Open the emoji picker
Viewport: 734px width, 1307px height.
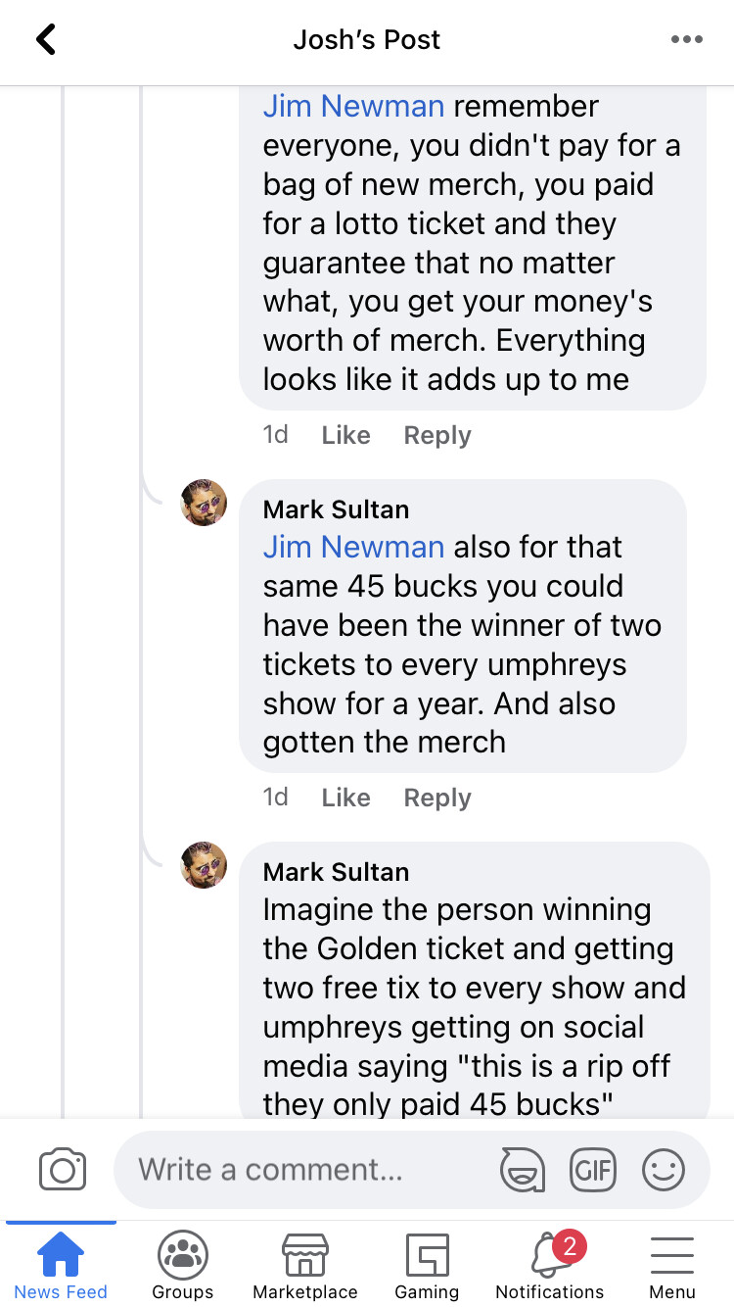(663, 1170)
